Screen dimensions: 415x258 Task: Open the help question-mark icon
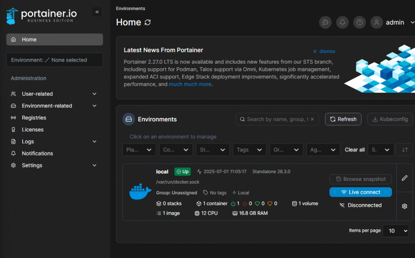[359, 23]
